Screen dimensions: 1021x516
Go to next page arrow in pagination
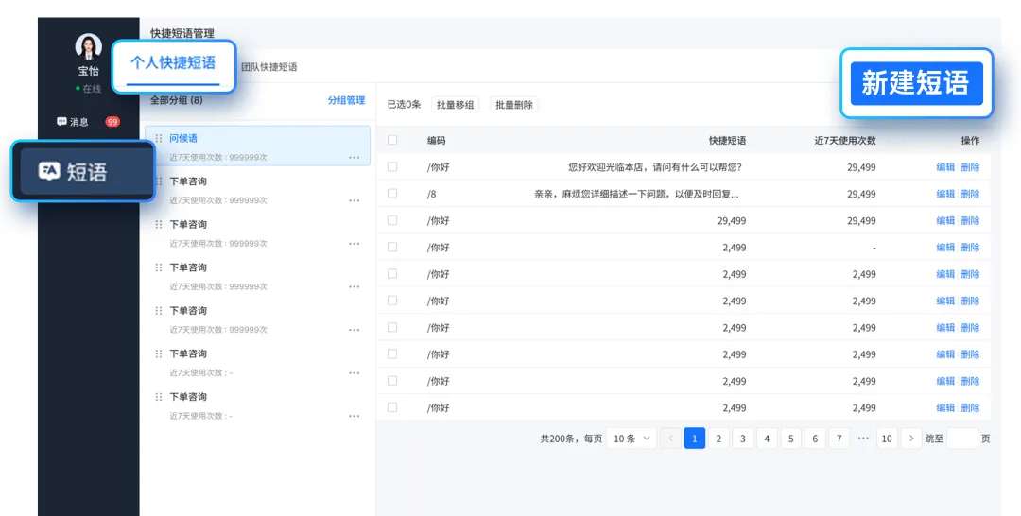(x=911, y=439)
